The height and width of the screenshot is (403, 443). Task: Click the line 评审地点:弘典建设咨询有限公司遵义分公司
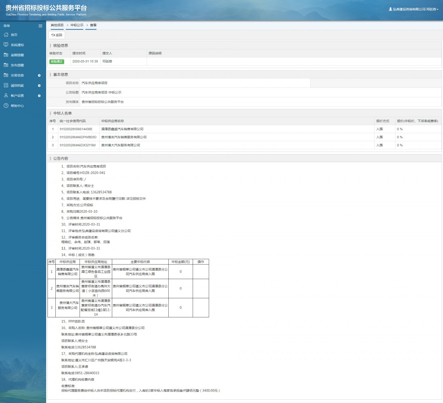(96, 231)
